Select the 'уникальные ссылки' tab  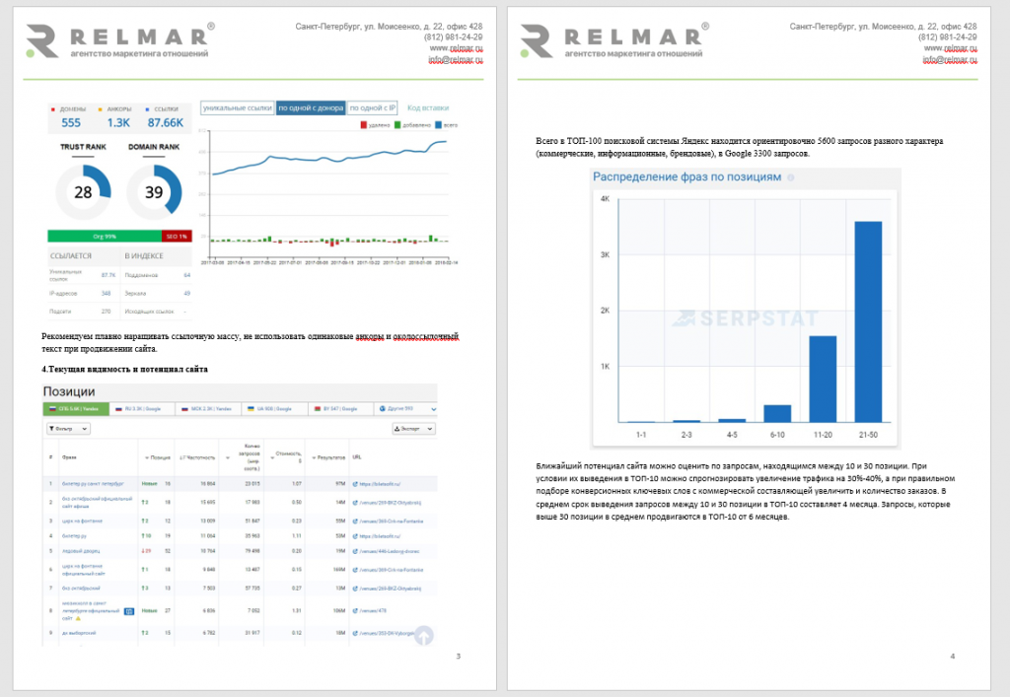[238, 108]
